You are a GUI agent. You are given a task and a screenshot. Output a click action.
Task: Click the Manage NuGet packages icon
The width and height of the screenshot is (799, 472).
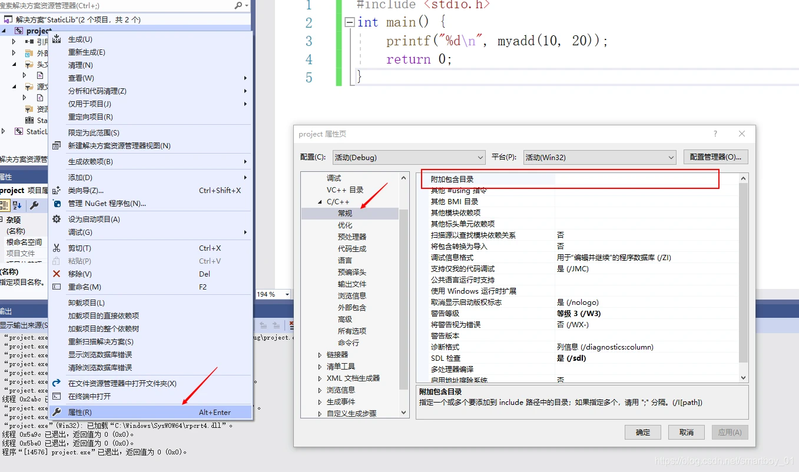(57, 204)
